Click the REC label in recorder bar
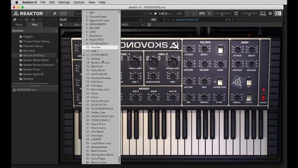This screenshot has height=168, width=298. (154, 20)
